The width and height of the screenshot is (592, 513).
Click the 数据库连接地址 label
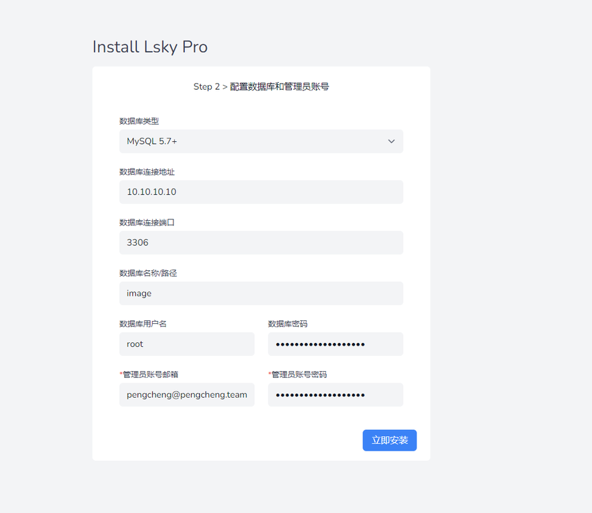tap(147, 172)
